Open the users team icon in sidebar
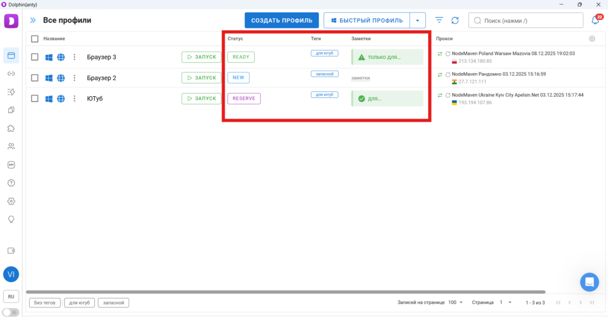The height and width of the screenshot is (317, 608). click(11, 146)
